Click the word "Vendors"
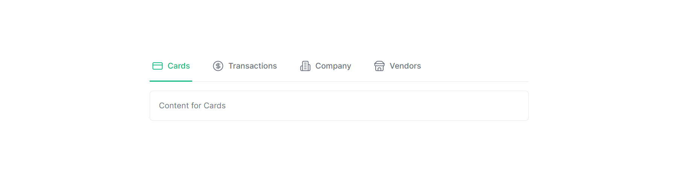This screenshot has height=172, width=678. point(405,66)
